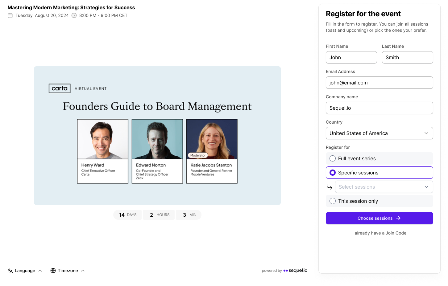Open the Select sessions dropdown

click(384, 187)
